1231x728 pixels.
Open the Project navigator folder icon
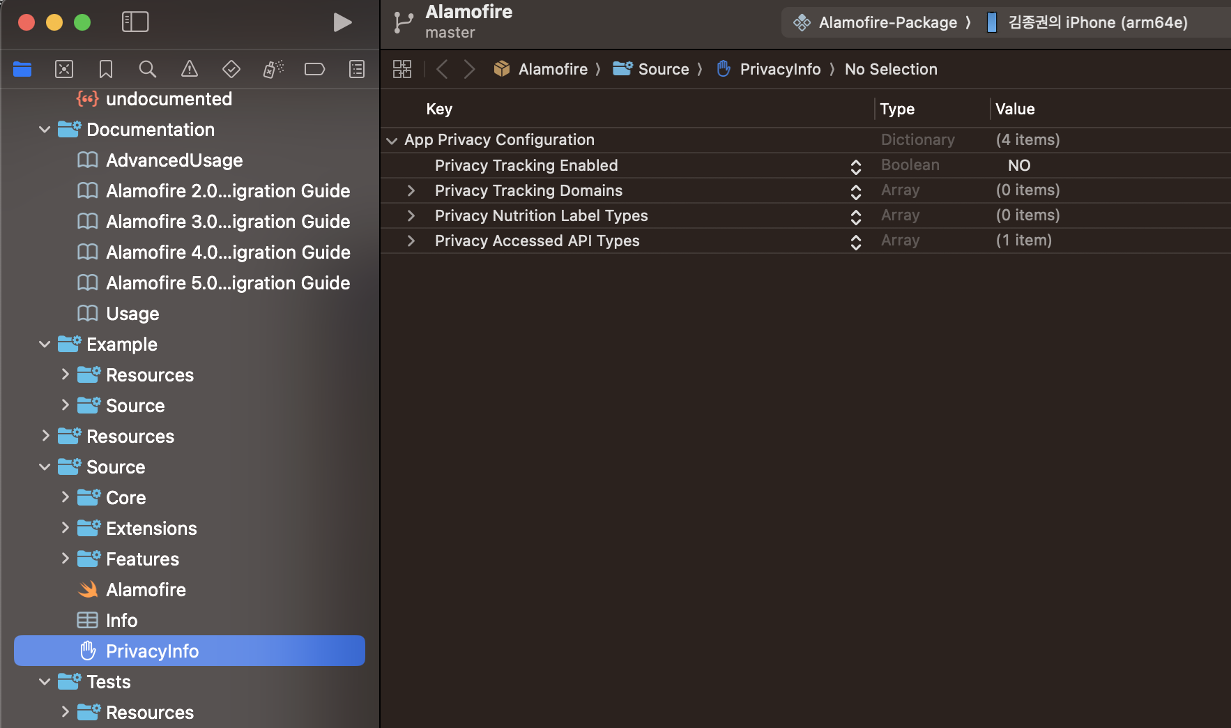coord(22,69)
